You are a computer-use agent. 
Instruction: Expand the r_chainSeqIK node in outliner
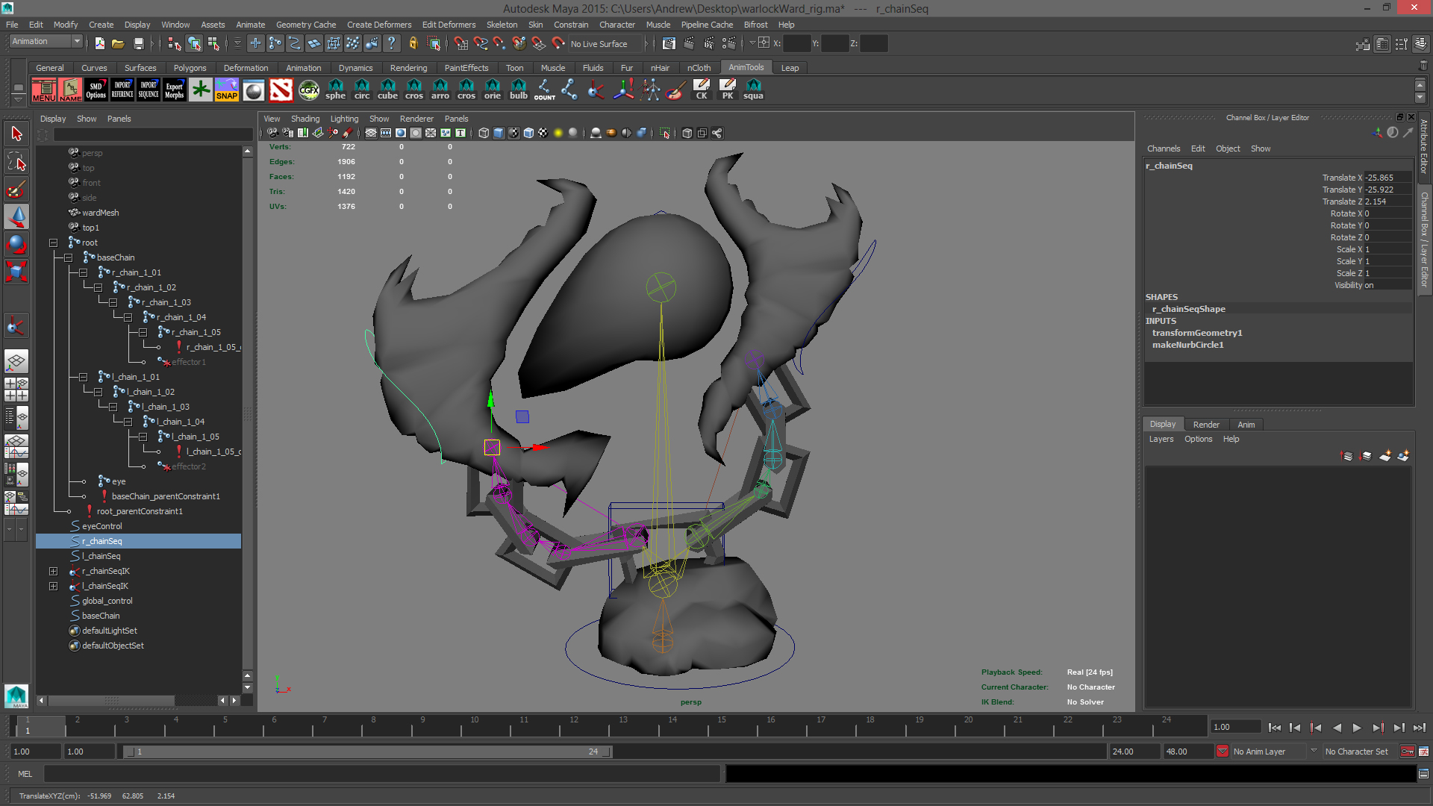[x=53, y=571]
